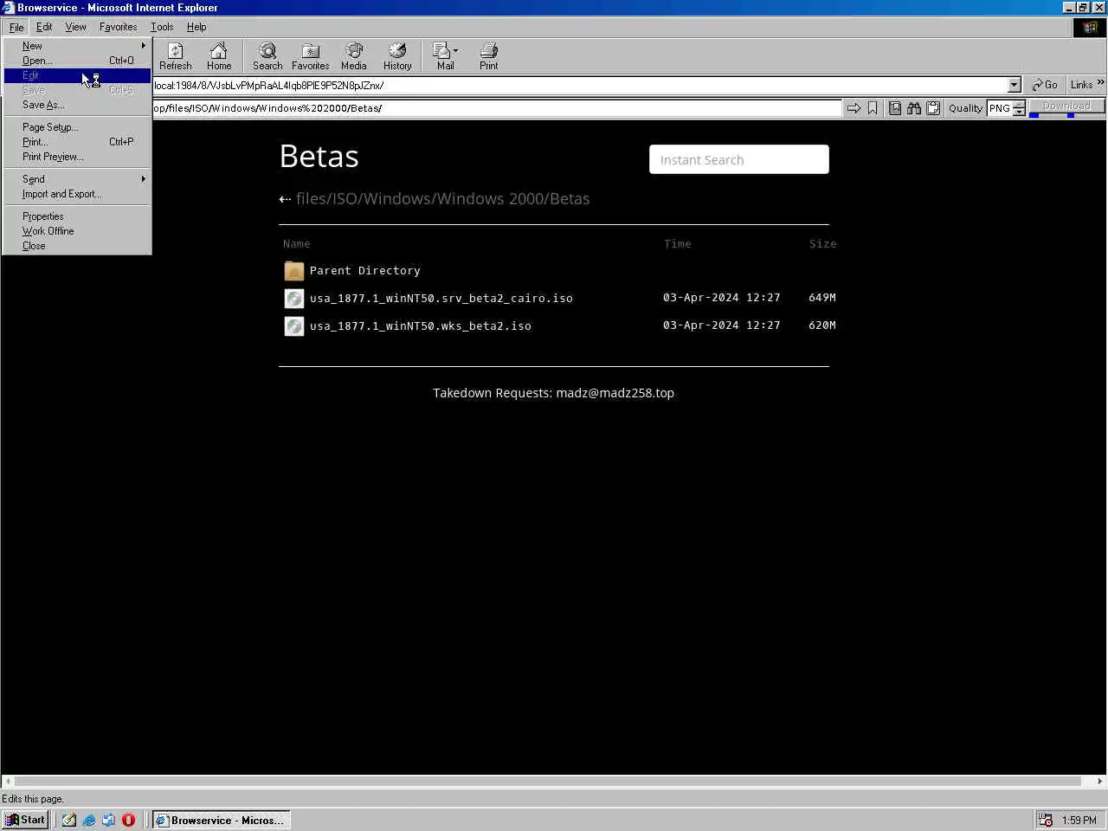Viewport: 1108px width, 831px height.
Task: Click the Show Desktop quick launch icon
Action: [69, 820]
